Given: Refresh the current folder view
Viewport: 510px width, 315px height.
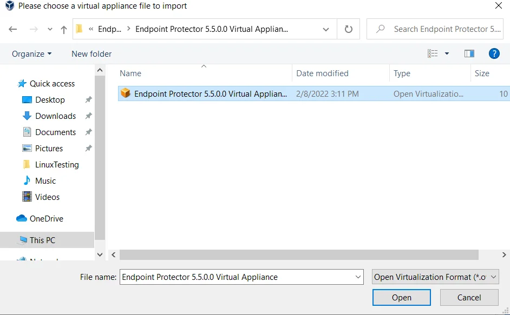Looking at the screenshot, I should pos(348,29).
